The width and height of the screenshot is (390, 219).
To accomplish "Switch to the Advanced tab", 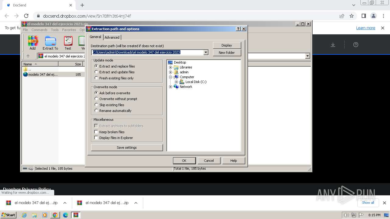I will click(x=112, y=37).
